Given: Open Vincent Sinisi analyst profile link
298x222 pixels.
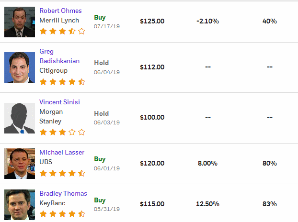Looking at the screenshot, I should (59, 102).
